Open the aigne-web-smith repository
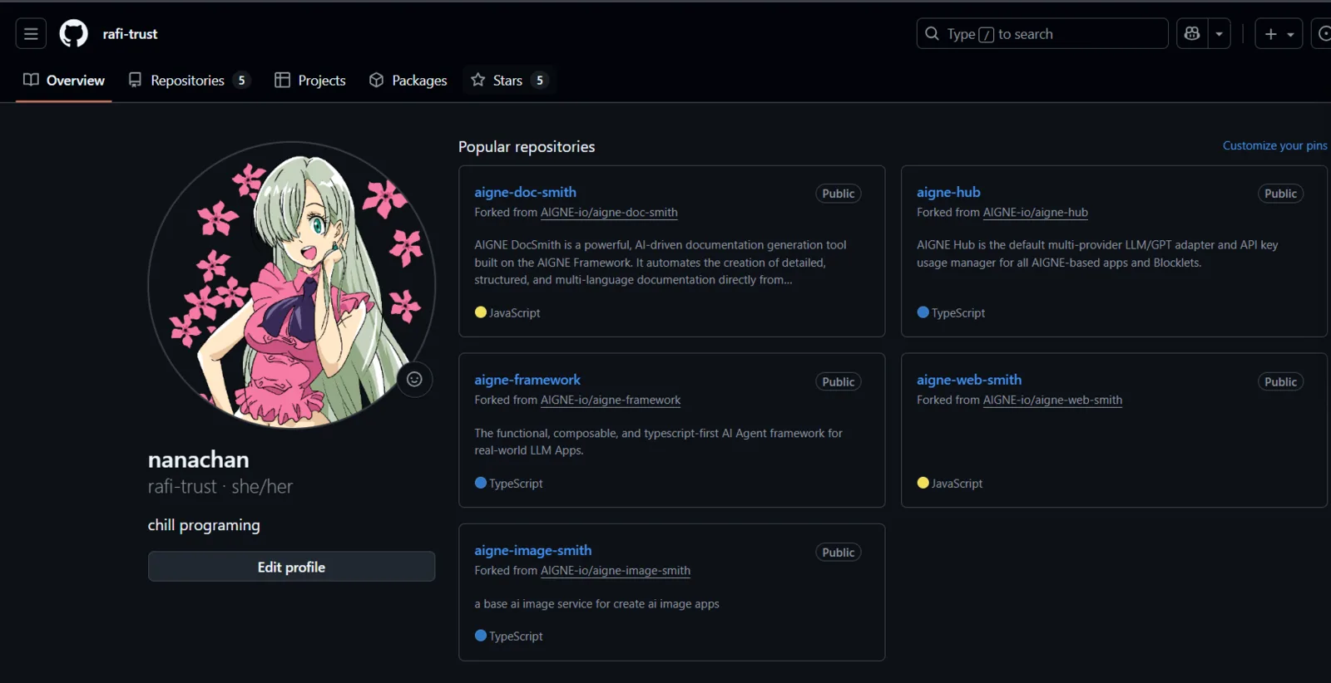 pos(969,380)
